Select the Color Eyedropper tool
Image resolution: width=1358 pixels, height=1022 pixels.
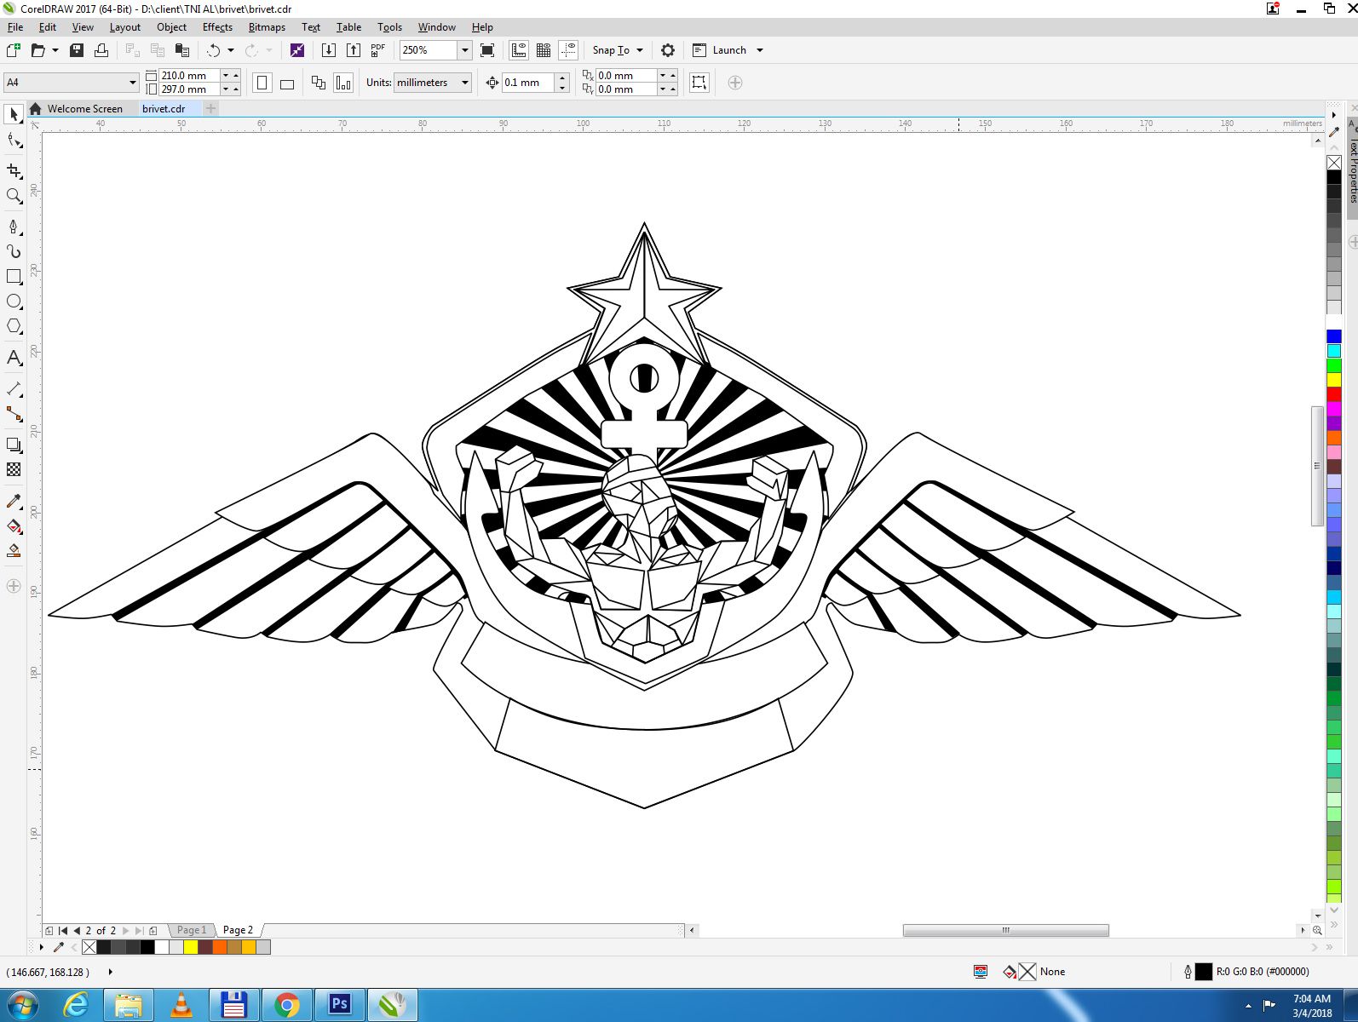coord(14,501)
